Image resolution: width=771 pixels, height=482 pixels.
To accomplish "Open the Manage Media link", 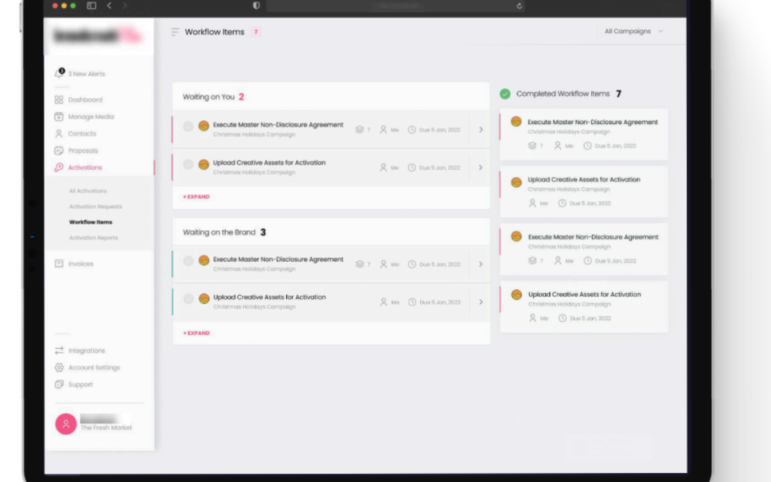I will [91, 117].
